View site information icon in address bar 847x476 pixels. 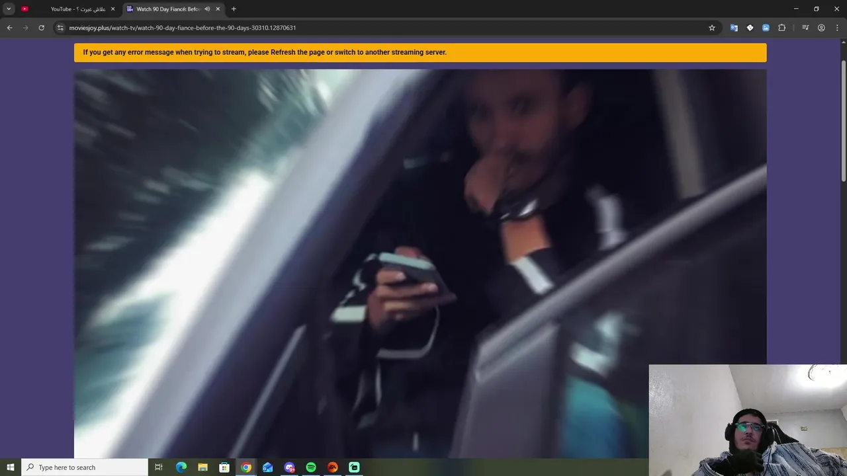(60, 28)
